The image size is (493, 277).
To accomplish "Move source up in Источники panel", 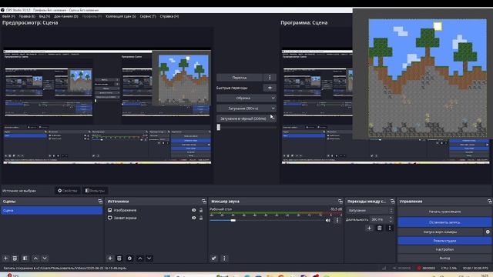I will [140, 259].
